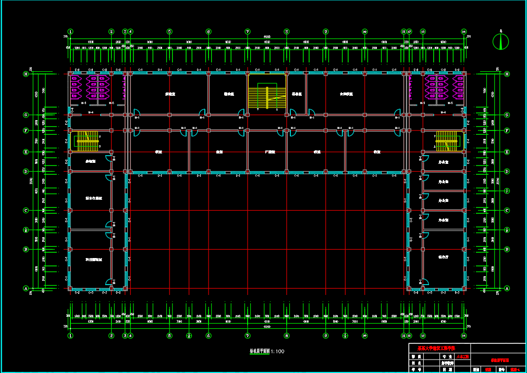Select grid bubble 10 in the bottom row
Image resolution: width=527 pixels, height=373 pixels.
pyautogui.click(x=364, y=336)
